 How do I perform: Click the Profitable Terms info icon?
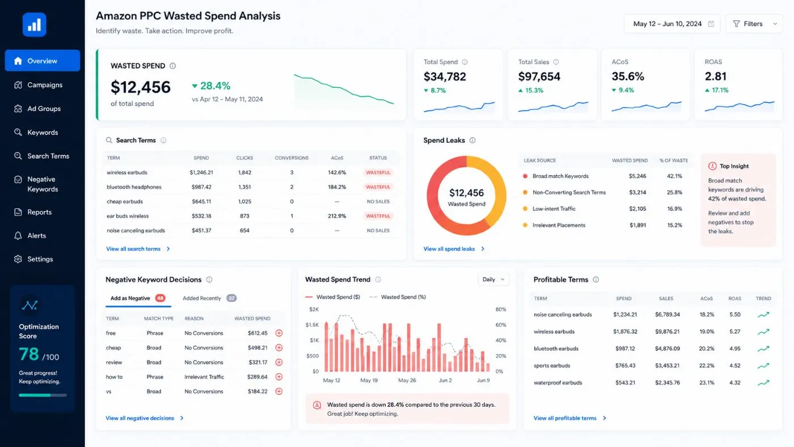595,280
